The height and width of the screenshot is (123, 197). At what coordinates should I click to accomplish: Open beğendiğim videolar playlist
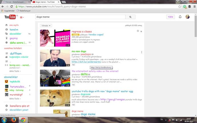pos(19,57)
